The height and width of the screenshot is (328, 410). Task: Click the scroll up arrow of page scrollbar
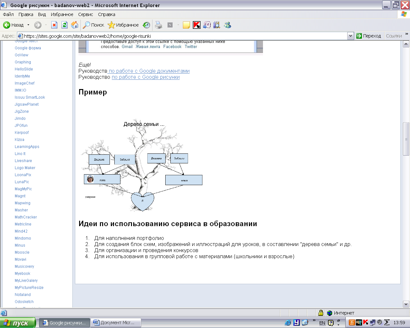[406, 44]
